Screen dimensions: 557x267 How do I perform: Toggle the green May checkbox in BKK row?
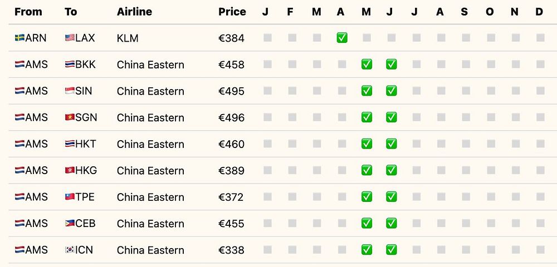pos(367,64)
